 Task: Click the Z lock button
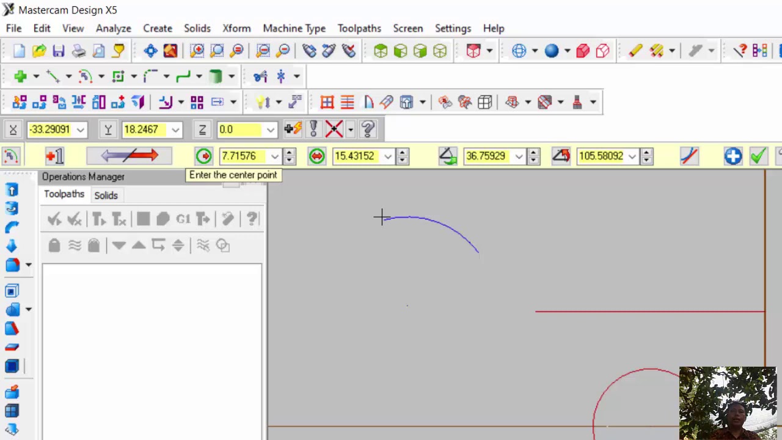coord(202,129)
